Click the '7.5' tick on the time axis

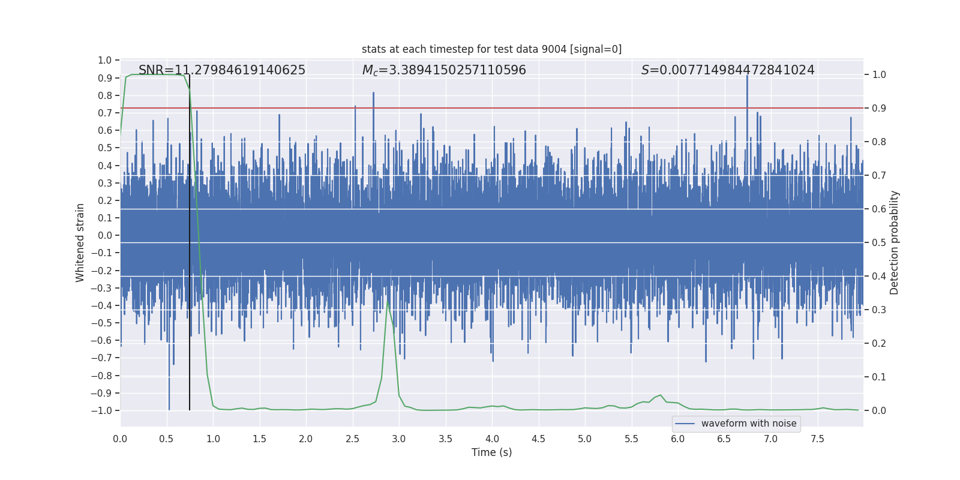(817, 439)
